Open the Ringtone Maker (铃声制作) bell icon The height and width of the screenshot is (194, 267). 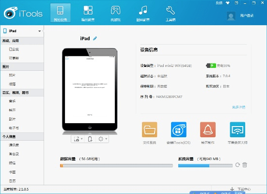pyautogui.click(x=208, y=129)
